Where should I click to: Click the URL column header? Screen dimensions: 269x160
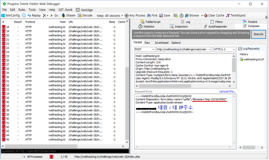86,22
